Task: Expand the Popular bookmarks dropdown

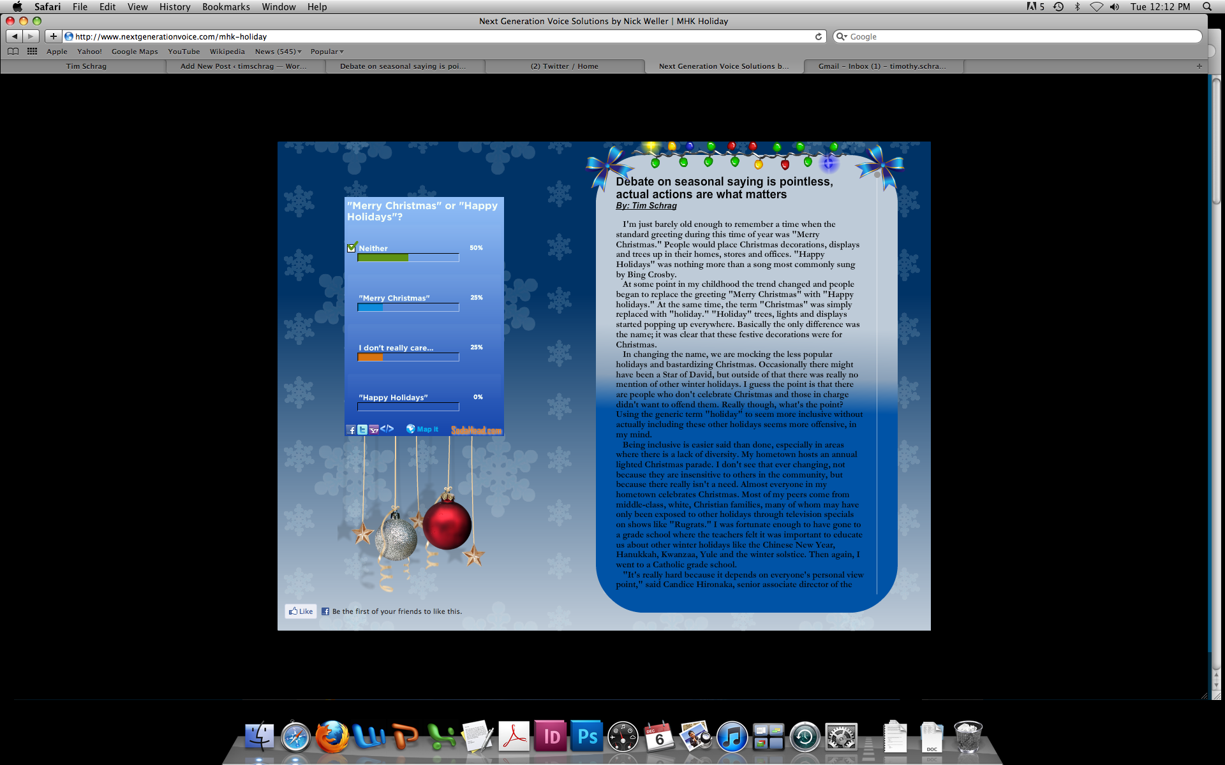Action: pos(327,52)
